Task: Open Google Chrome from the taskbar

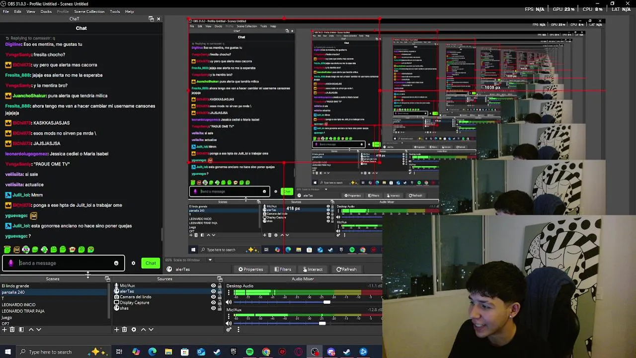Action: click(266, 352)
